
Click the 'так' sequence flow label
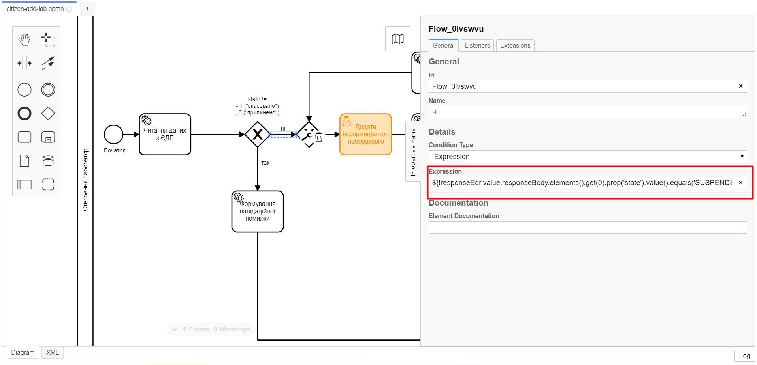tap(265, 163)
